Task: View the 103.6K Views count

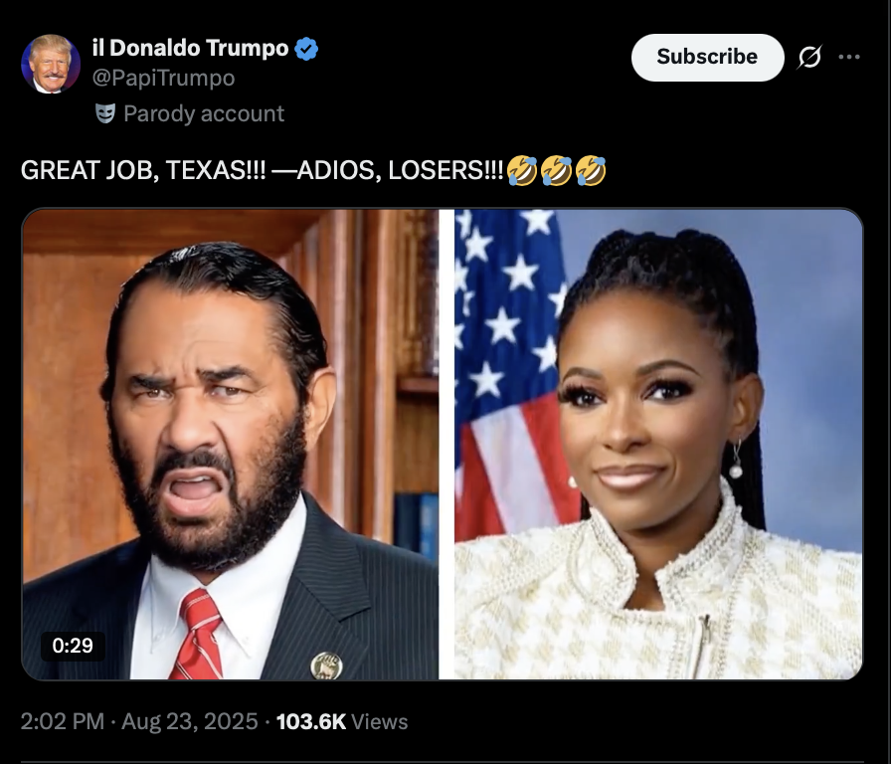Action: coord(342,721)
